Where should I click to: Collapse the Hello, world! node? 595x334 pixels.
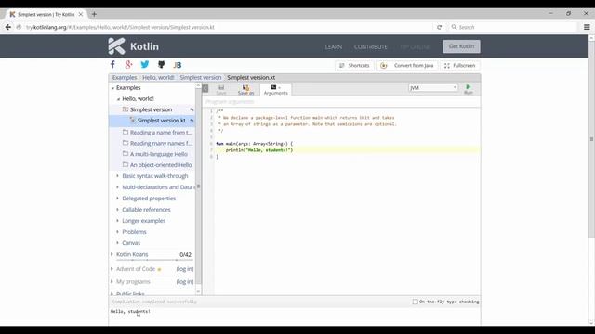(118, 99)
